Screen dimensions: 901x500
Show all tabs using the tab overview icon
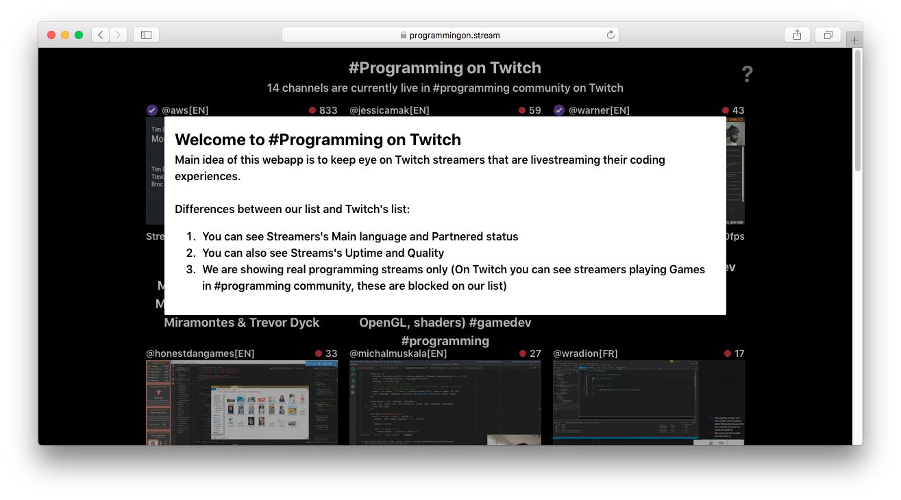(x=828, y=34)
